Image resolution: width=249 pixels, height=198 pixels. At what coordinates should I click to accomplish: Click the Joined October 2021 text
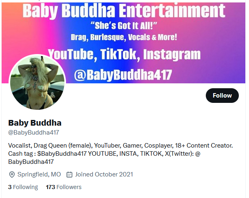(x=104, y=174)
